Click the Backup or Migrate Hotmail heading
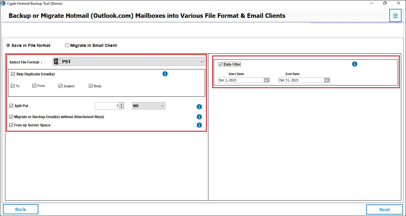Viewport: 406px width, 216px height. (147, 16)
